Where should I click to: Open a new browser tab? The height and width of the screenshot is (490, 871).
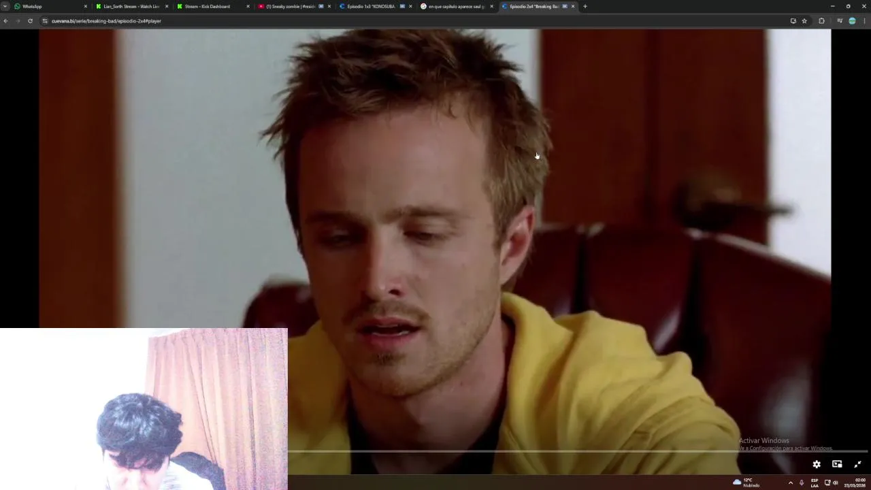coord(585,6)
